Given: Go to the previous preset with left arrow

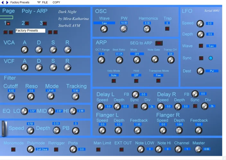Looking at the screenshot, I should pos(3,3).
